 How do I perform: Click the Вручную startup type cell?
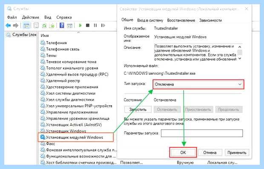(x=185, y=163)
